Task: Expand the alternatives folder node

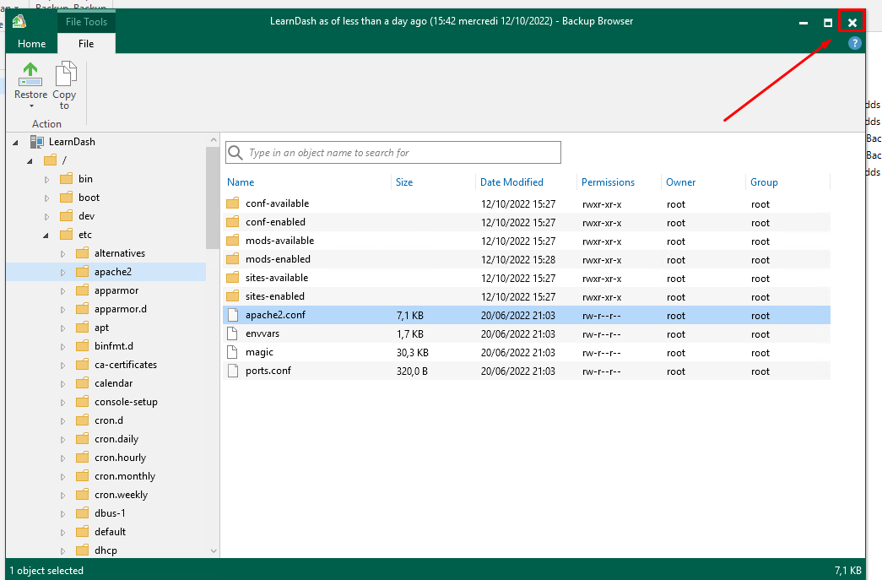Action: tap(63, 254)
